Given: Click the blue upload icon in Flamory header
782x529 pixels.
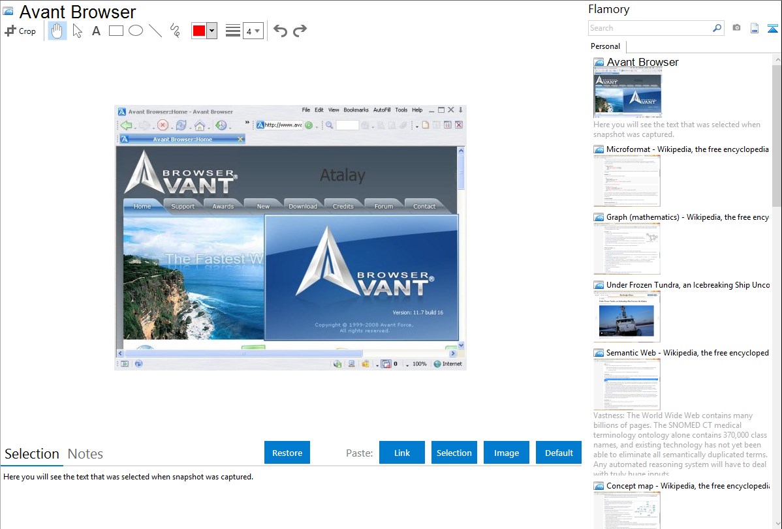Looking at the screenshot, I should [x=772, y=29].
